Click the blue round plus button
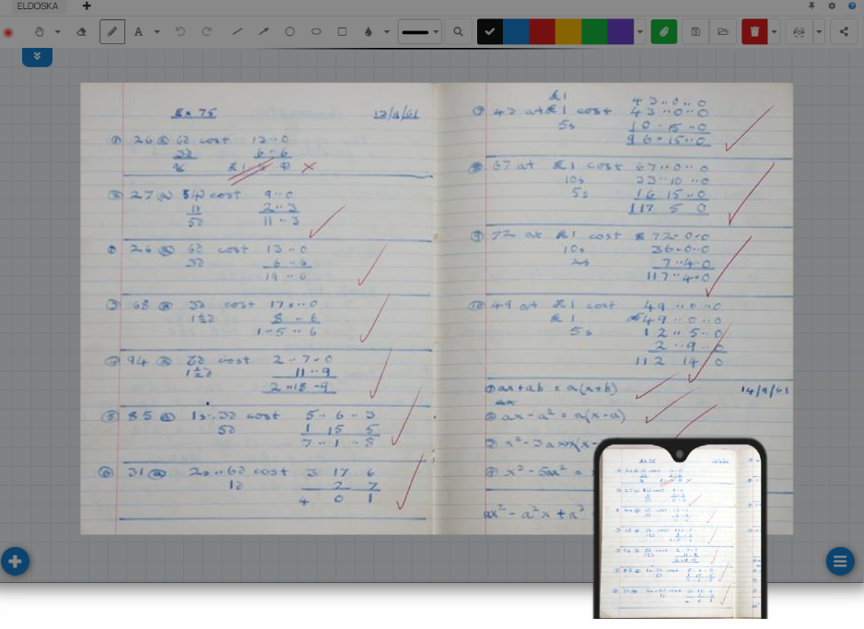 pyautogui.click(x=15, y=561)
